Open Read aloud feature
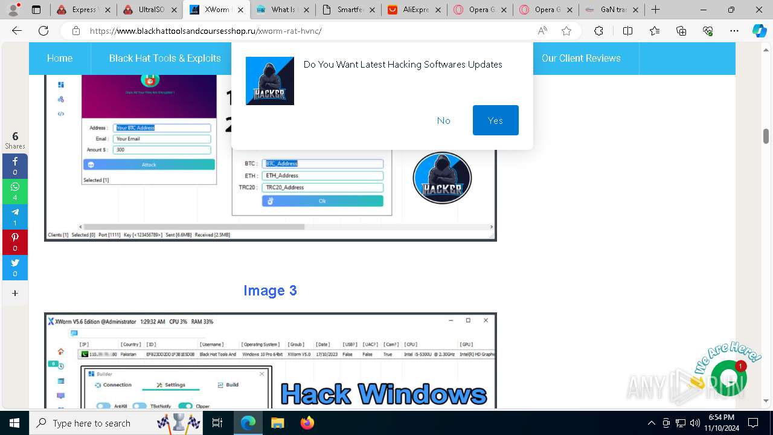This screenshot has width=773, height=435. pos(542,31)
